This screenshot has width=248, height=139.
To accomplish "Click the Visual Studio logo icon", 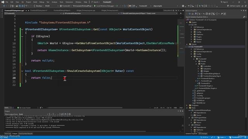I will tap(3, 2).
